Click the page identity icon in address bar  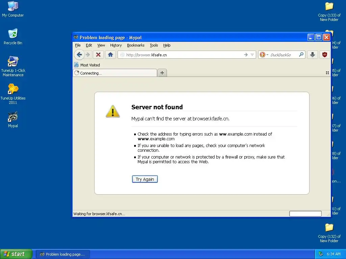click(122, 55)
